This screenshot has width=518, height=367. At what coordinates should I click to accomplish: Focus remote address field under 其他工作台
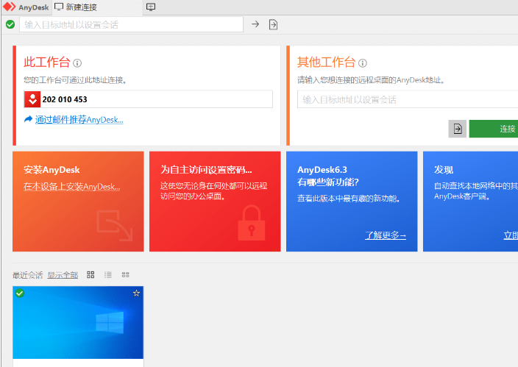408,99
